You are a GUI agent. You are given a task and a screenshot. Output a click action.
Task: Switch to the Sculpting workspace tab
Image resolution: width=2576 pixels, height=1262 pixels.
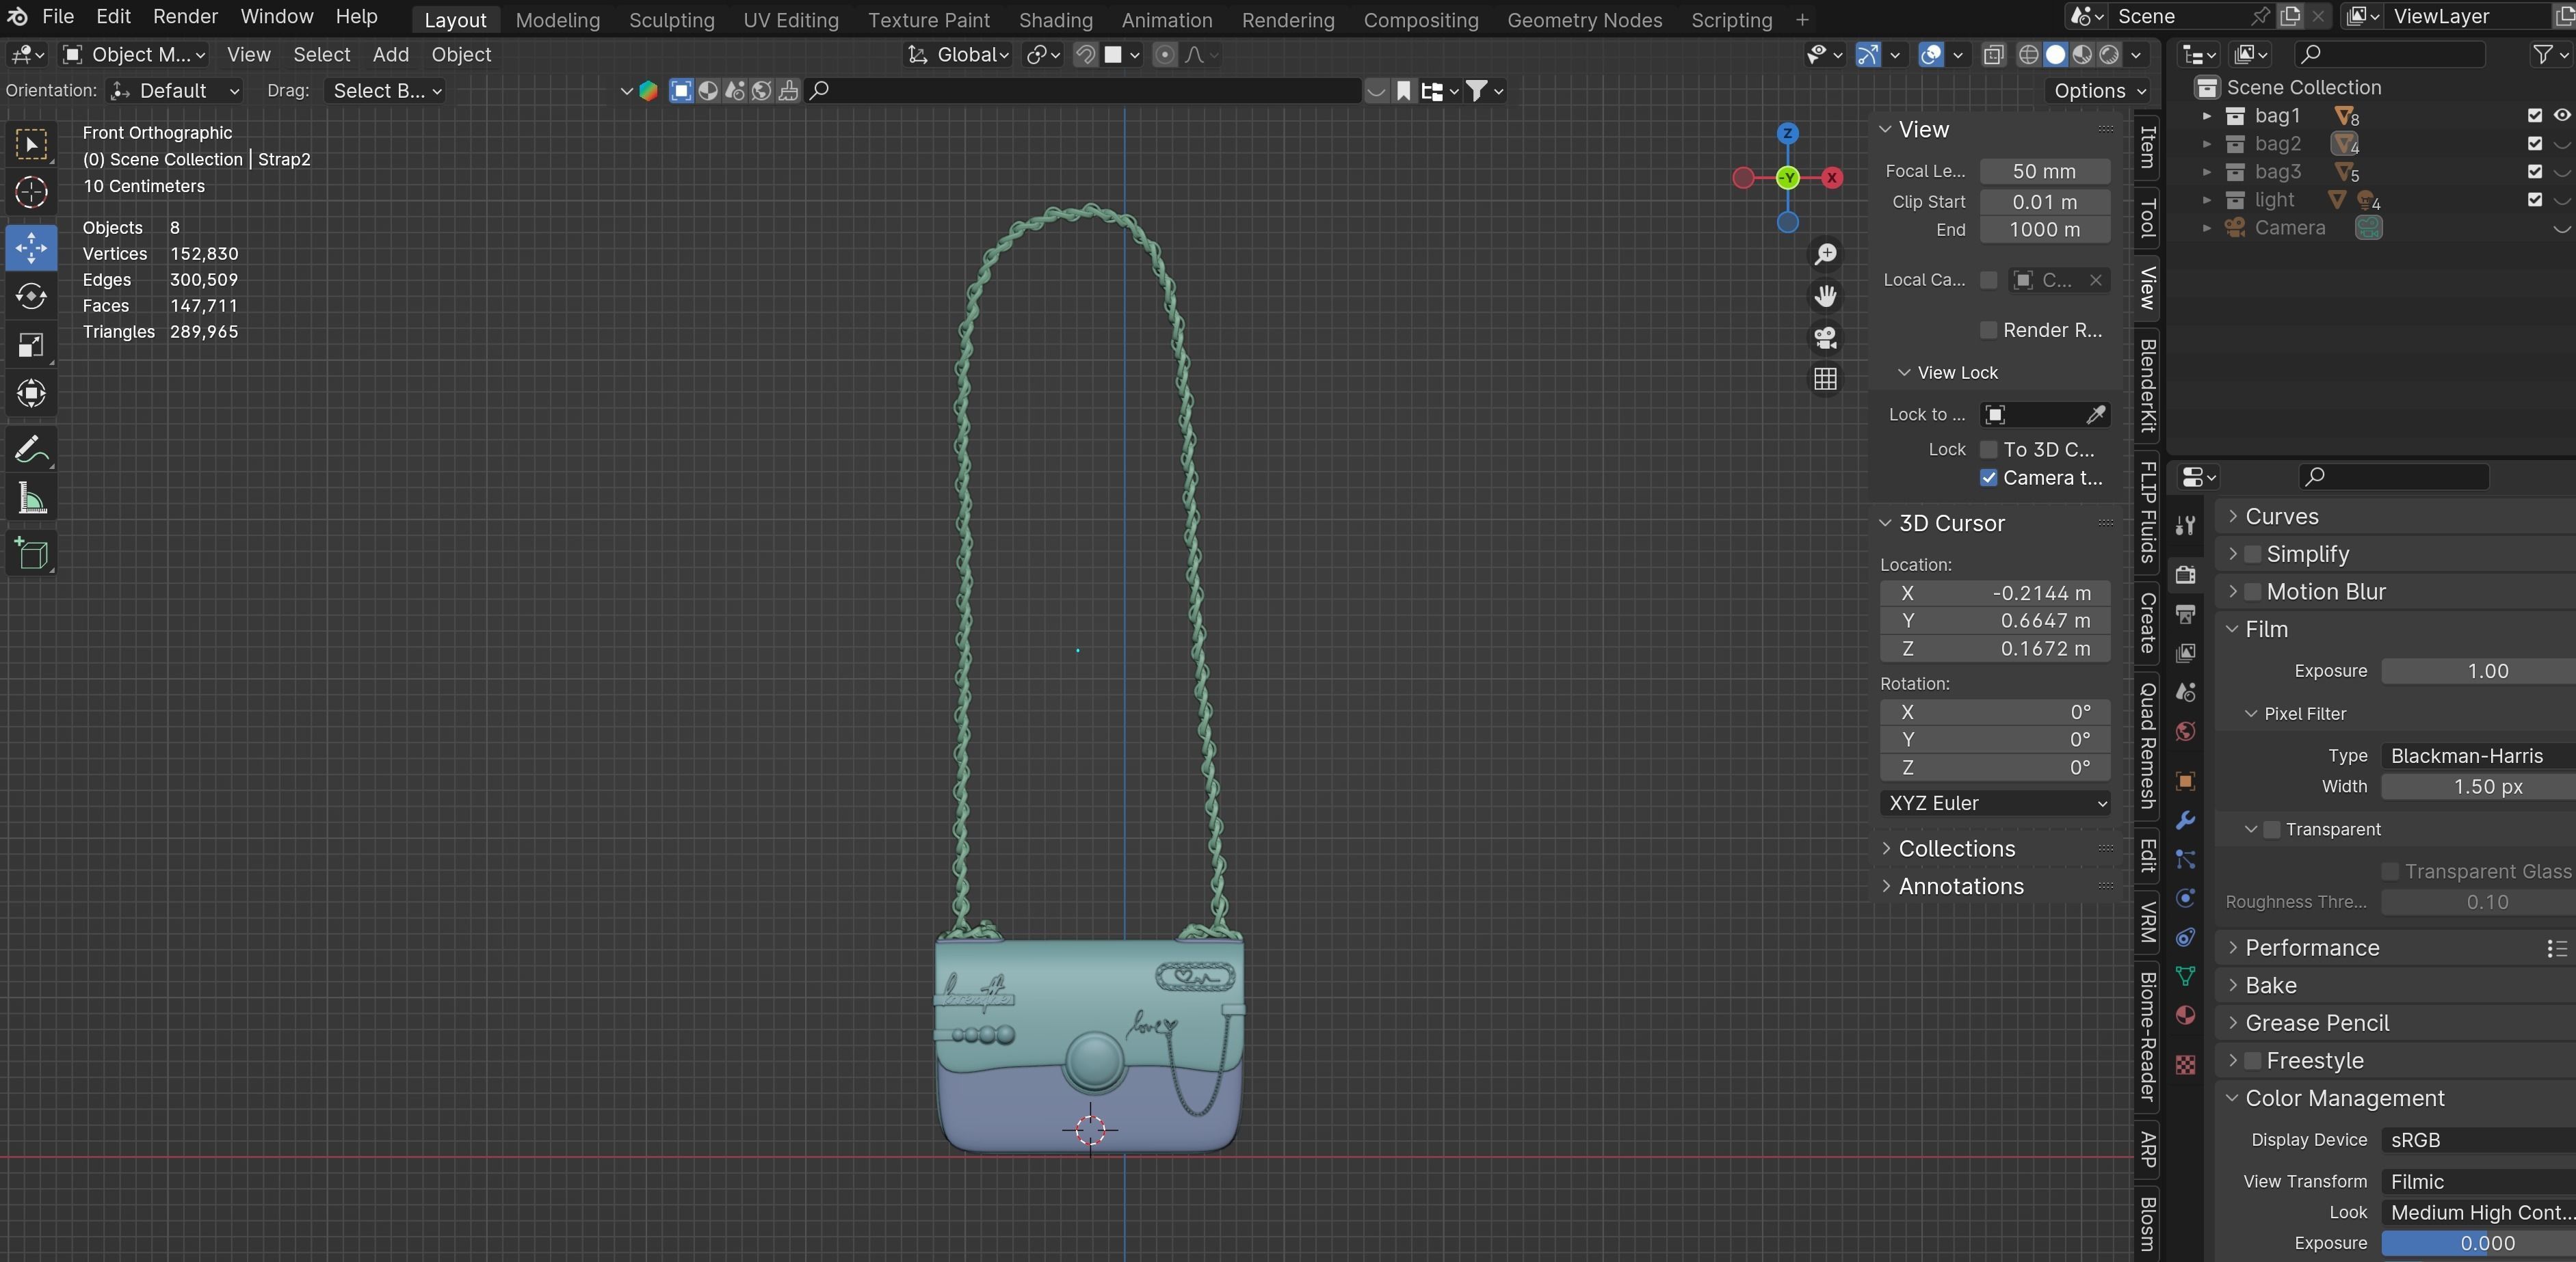click(671, 20)
